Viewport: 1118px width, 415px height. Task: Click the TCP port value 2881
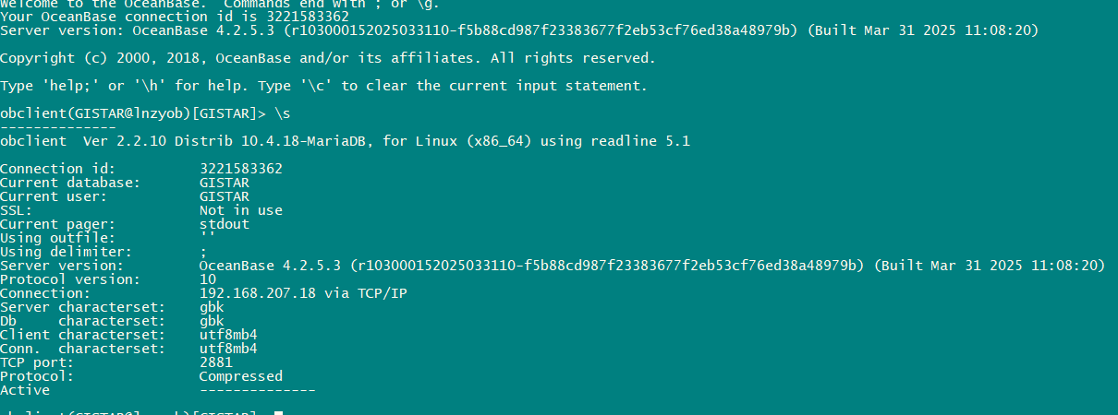pyautogui.click(x=216, y=362)
